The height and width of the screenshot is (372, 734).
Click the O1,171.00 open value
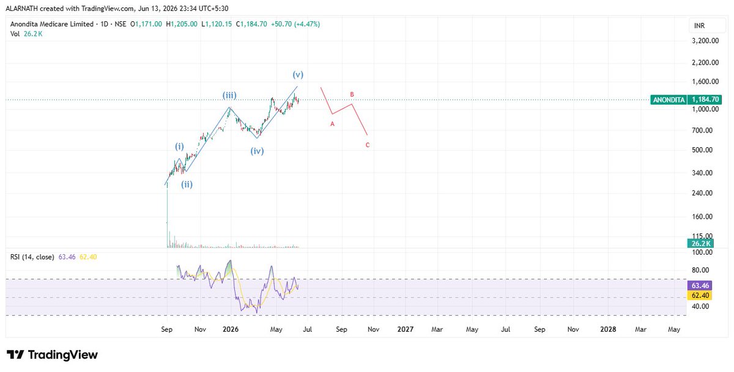146,24
